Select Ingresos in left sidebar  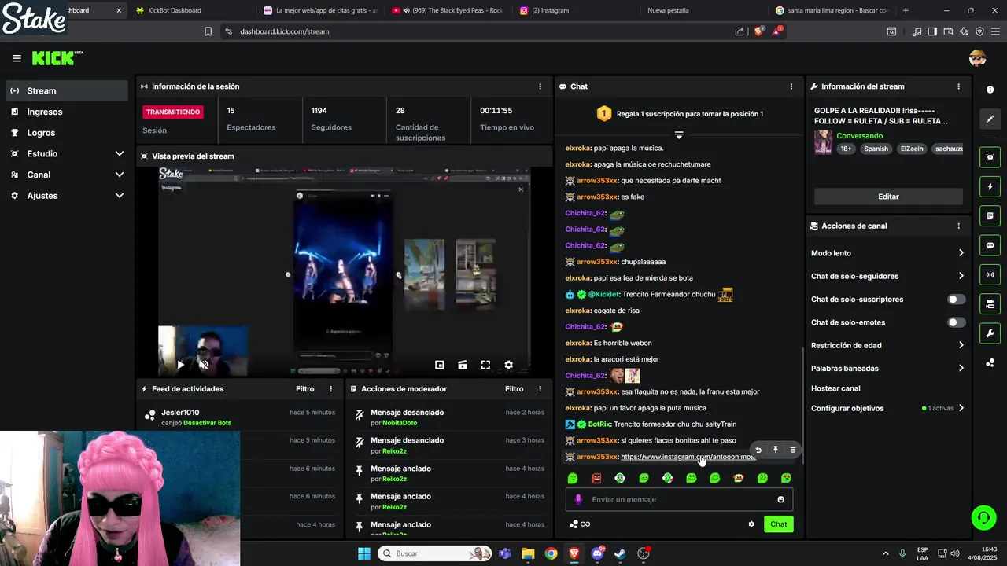pyautogui.click(x=67, y=112)
